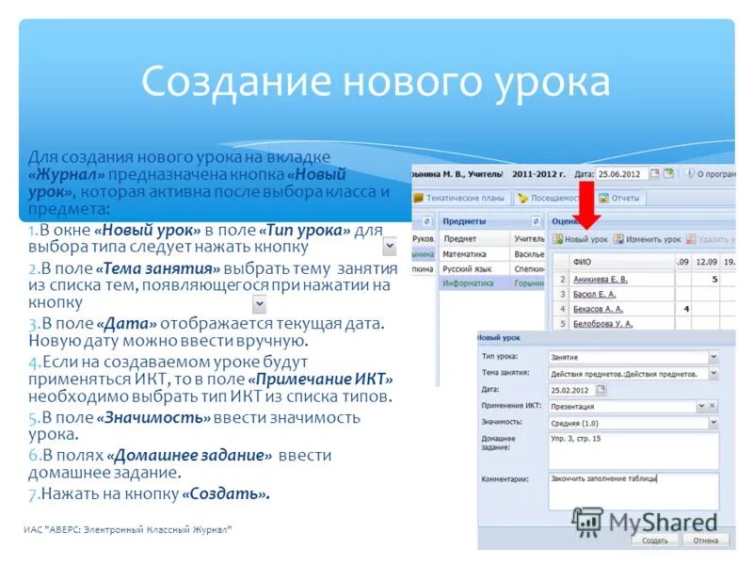
Task: Select teacher cell Слепкин in Предметы table
Action: 529,268
